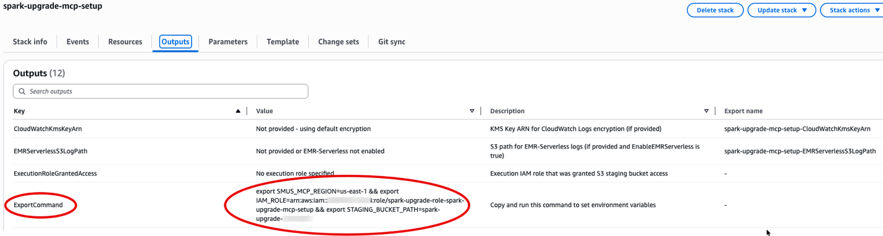Switch to the Change sets tab

(339, 42)
